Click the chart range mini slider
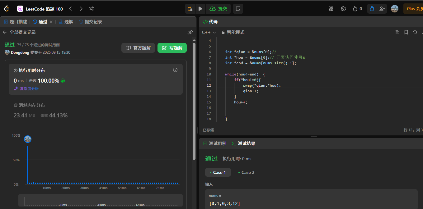The width and height of the screenshot is (423, 209). click(101, 201)
